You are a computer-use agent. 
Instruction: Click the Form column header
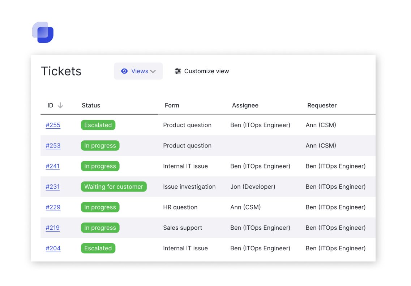pyautogui.click(x=172, y=105)
